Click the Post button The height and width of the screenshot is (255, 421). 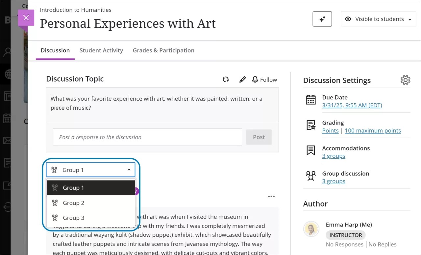click(x=259, y=137)
